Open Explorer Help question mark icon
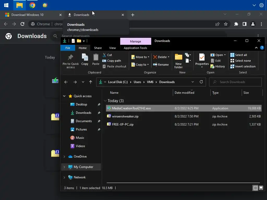 262,48
